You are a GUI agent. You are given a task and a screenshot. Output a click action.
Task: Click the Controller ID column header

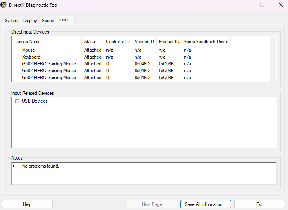click(118, 42)
